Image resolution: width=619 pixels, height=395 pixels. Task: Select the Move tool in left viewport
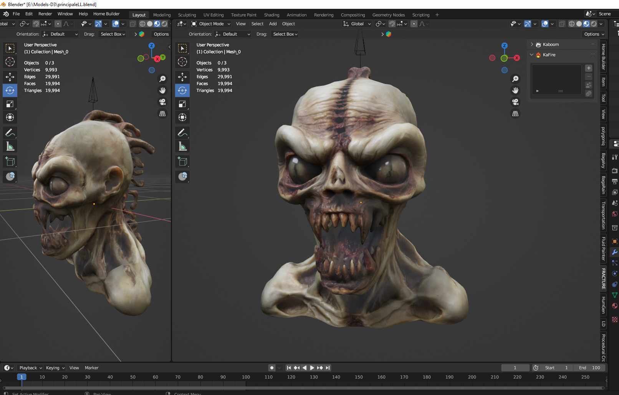click(10, 77)
